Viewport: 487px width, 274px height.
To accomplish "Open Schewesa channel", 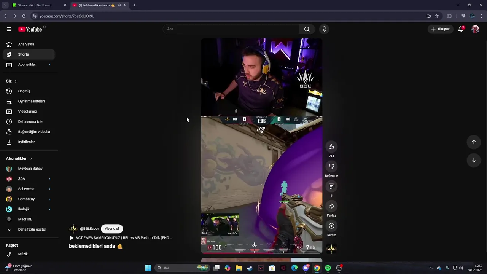I will (29, 189).
